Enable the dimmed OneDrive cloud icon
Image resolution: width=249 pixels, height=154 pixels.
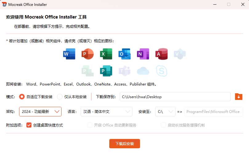(x=143, y=71)
